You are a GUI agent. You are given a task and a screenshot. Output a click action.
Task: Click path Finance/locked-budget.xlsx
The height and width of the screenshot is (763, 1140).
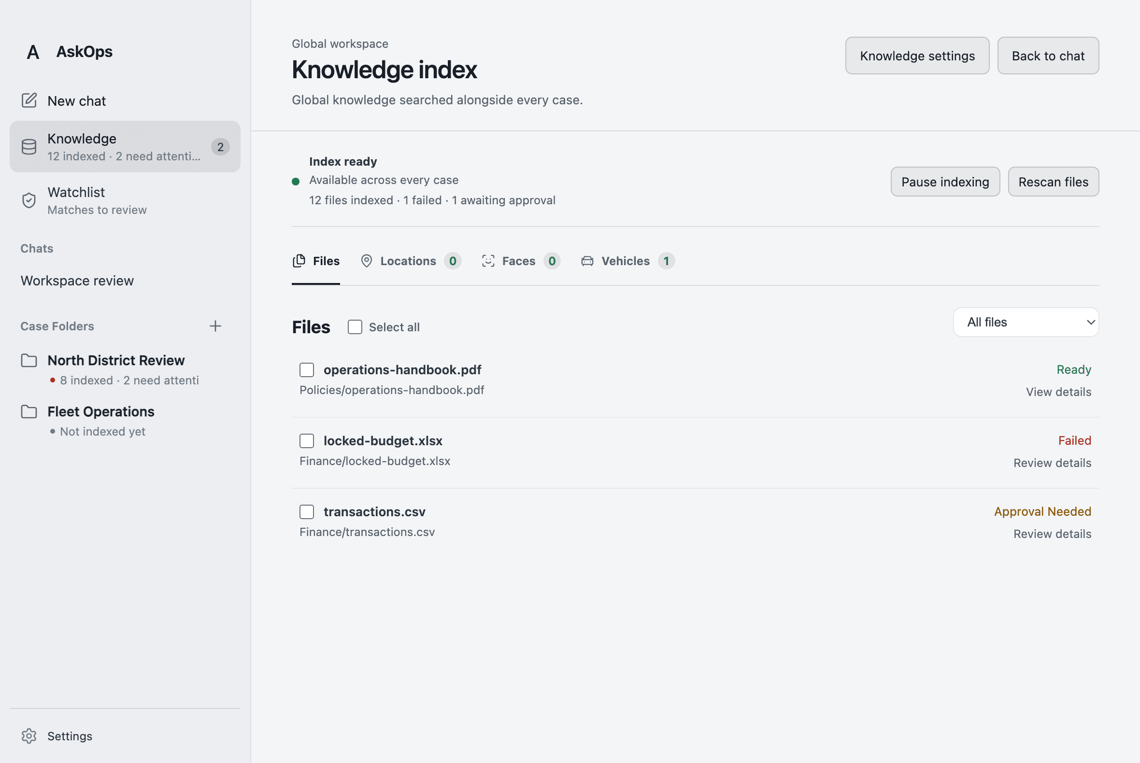[375, 461]
